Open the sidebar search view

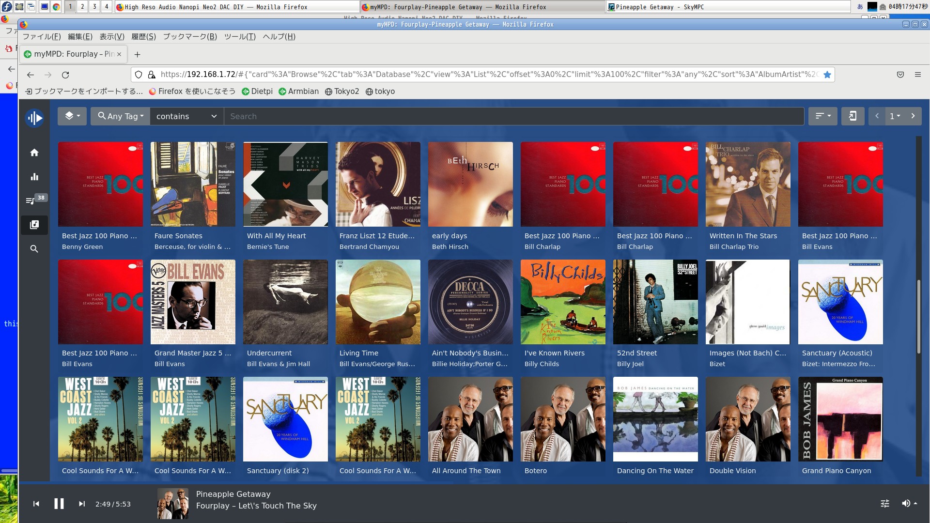(x=34, y=248)
